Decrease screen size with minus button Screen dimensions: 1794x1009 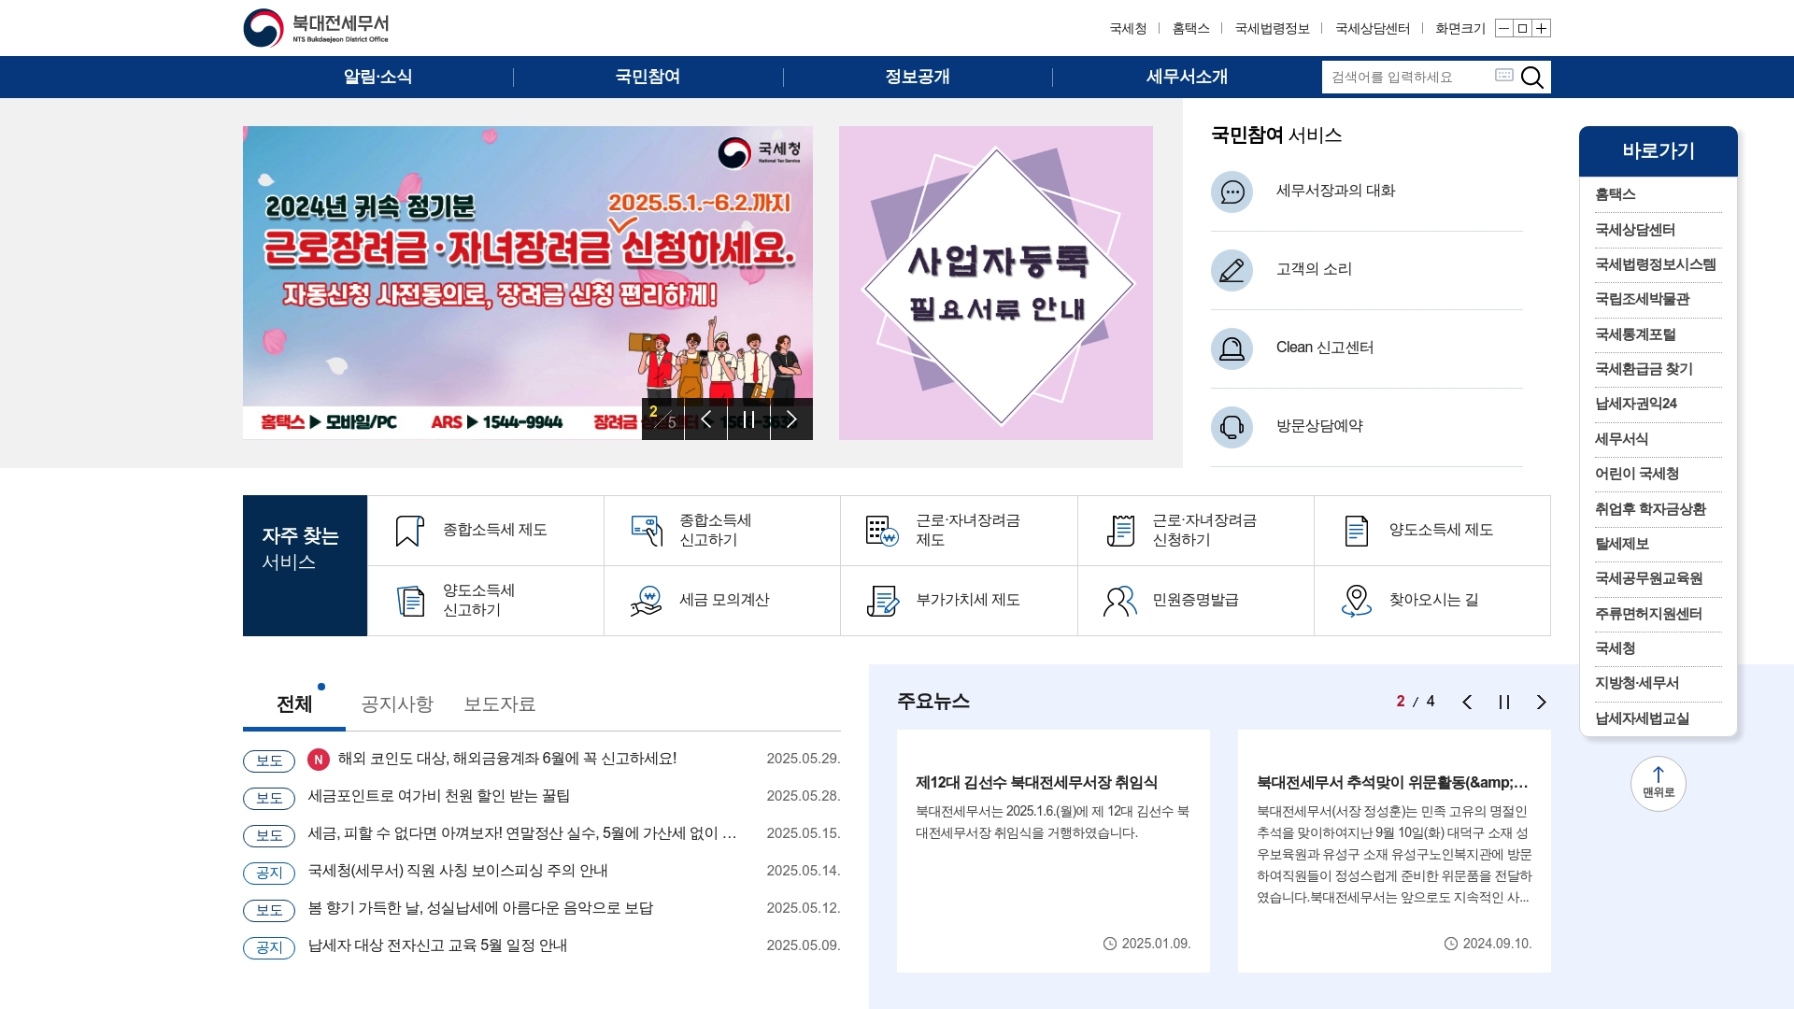tap(1503, 28)
